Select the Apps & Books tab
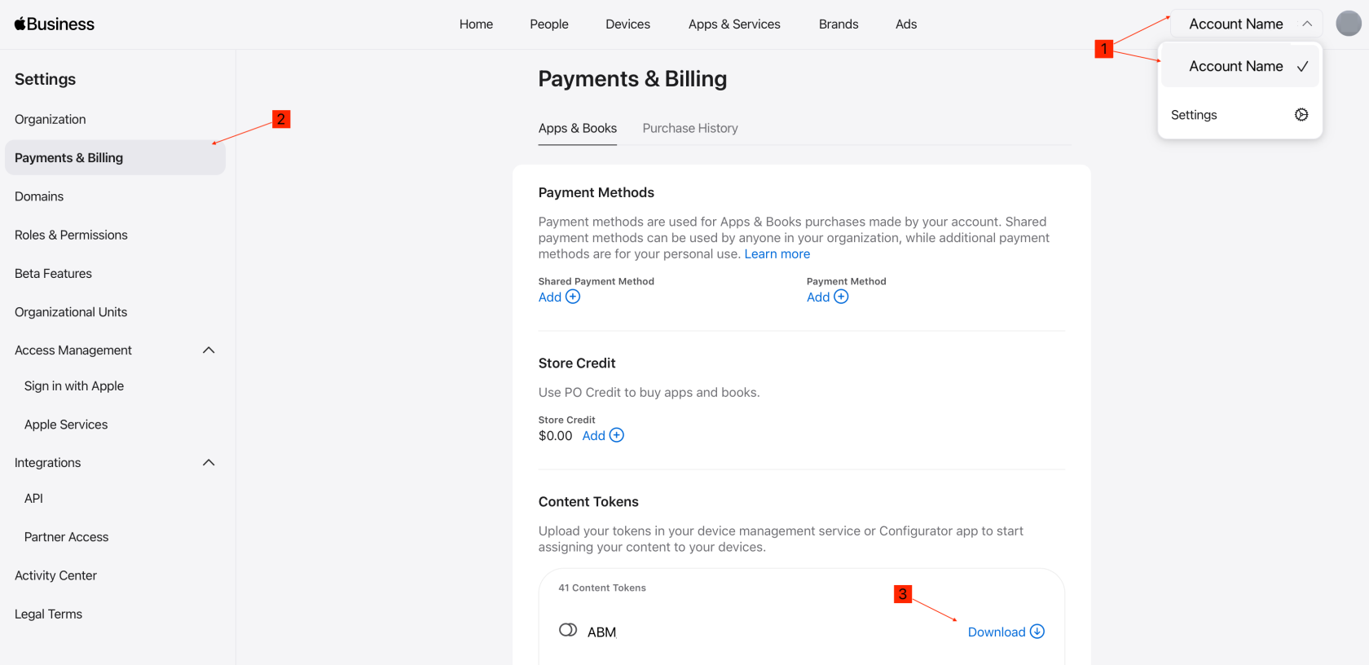Image resolution: width=1369 pixels, height=665 pixels. coord(578,128)
